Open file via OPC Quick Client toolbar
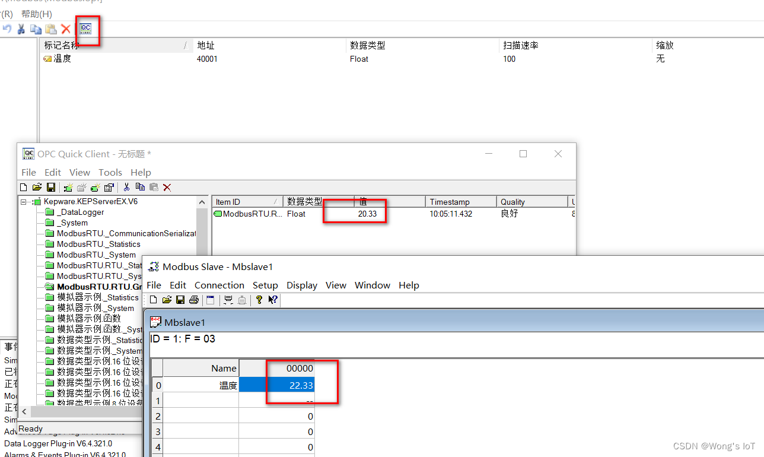This screenshot has width=764, height=457. point(37,187)
